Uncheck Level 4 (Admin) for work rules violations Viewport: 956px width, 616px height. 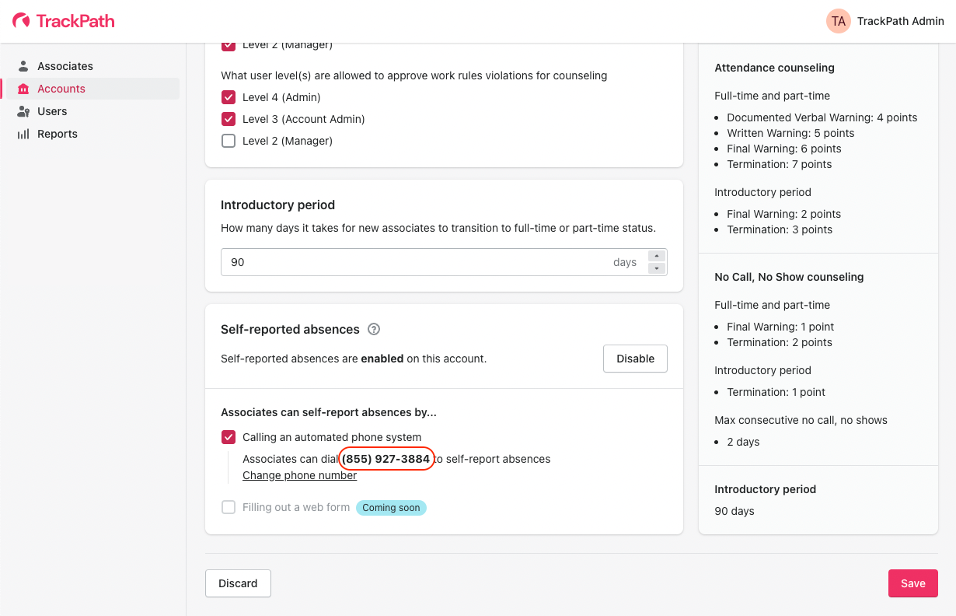pyautogui.click(x=229, y=97)
